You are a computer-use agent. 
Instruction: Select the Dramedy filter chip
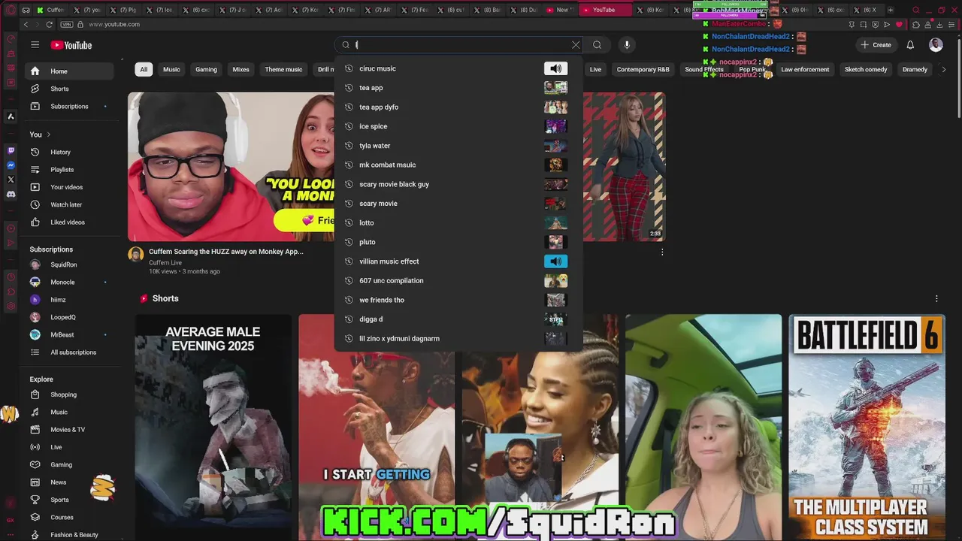(915, 69)
